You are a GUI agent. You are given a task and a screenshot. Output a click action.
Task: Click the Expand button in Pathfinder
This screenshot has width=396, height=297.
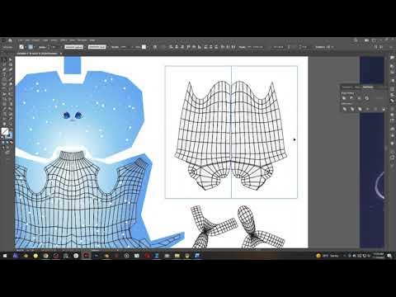pos(379,98)
